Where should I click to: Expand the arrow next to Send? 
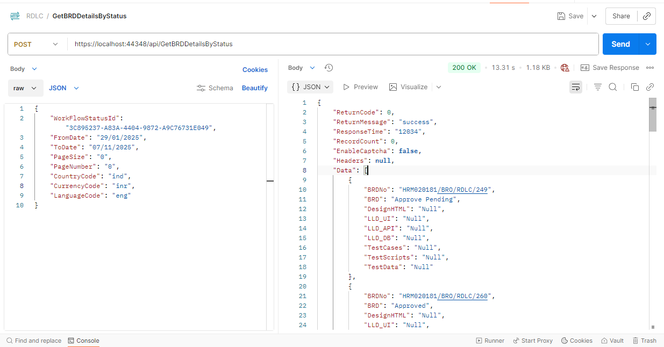(x=647, y=44)
